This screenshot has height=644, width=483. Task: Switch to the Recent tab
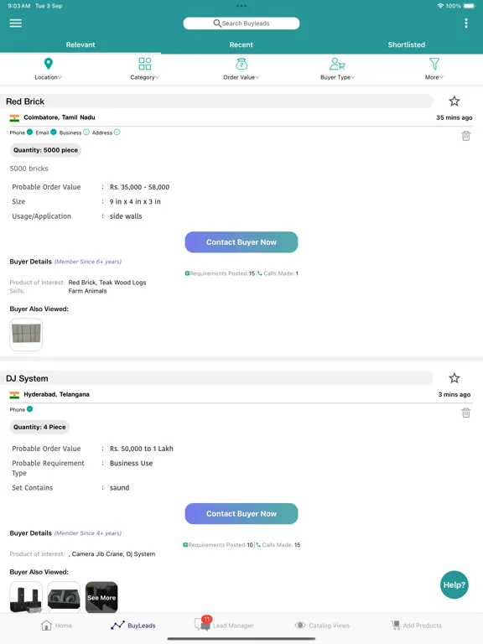point(241,44)
